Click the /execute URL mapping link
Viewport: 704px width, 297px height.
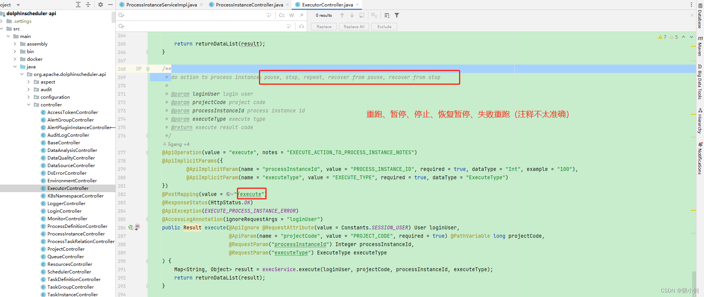pyautogui.click(x=250, y=194)
